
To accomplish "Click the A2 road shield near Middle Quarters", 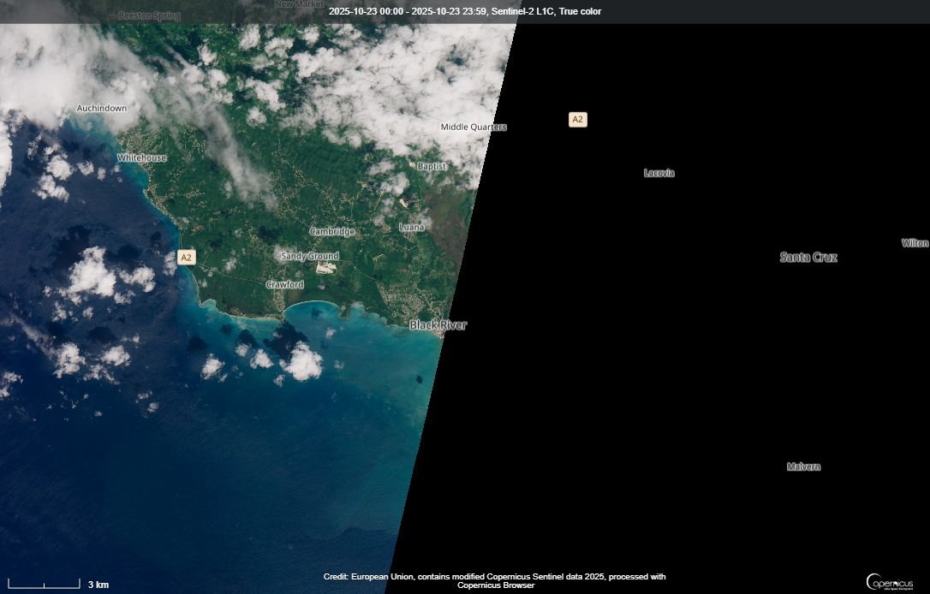I will point(578,119).
